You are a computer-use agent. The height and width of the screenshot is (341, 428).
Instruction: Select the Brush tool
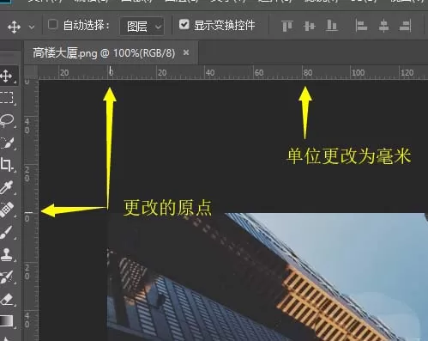pos(7,232)
